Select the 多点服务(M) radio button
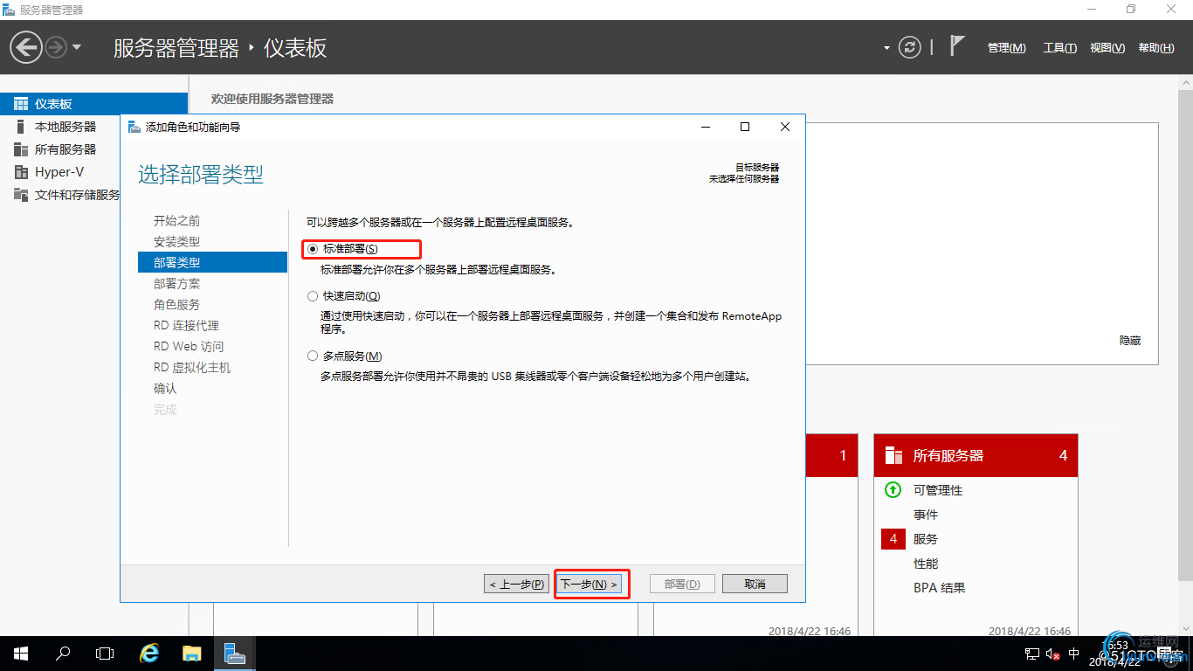Screen dimensions: 1193x671 pyautogui.click(x=313, y=356)
